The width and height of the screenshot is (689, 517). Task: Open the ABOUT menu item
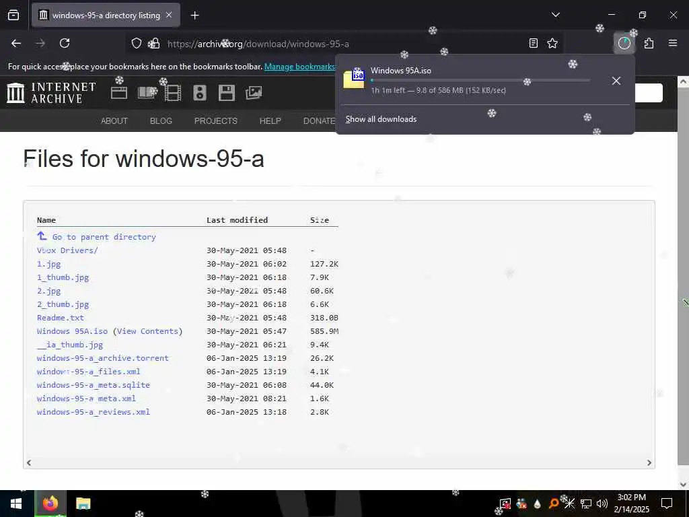(x=114, y=121)
